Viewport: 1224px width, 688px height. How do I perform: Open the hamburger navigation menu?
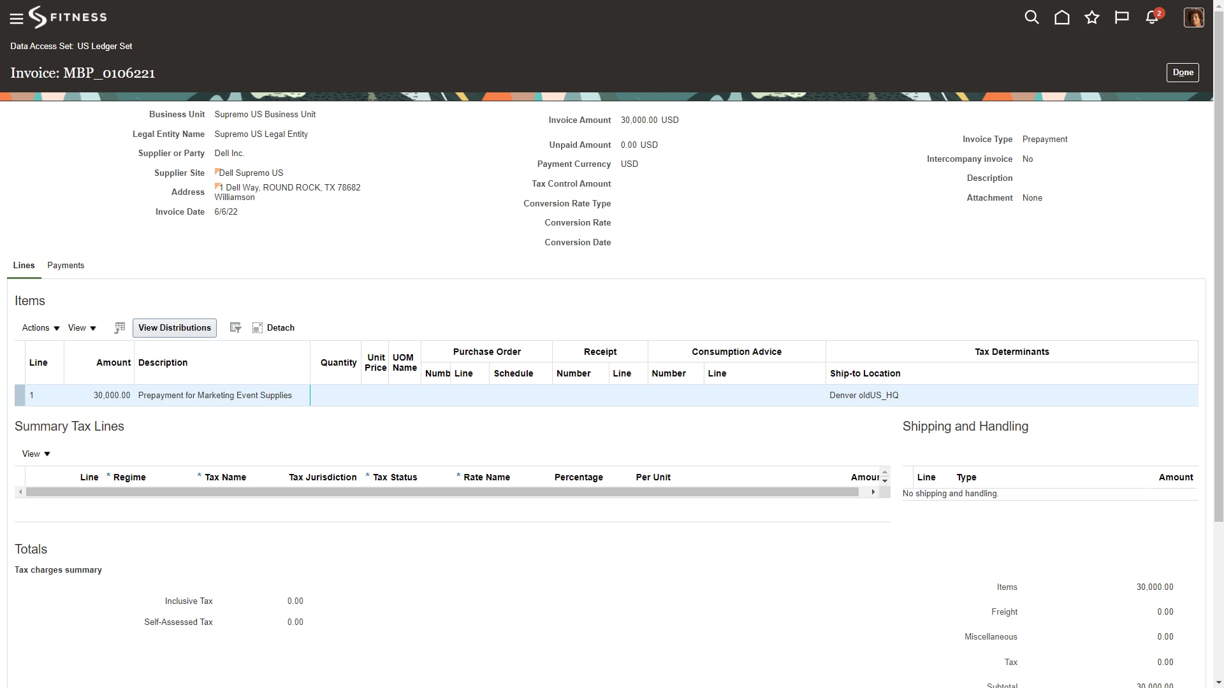pyautogui.click(x=17, y=18)
